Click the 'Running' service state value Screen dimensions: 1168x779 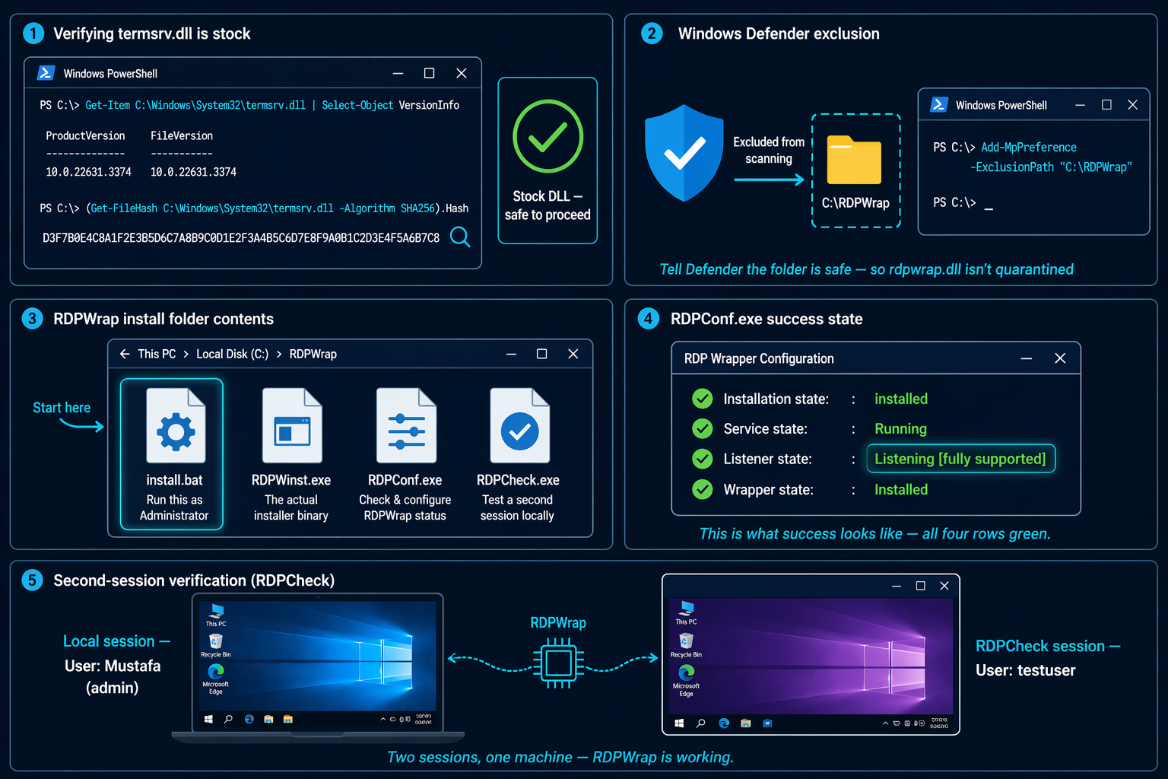(900, 429)
